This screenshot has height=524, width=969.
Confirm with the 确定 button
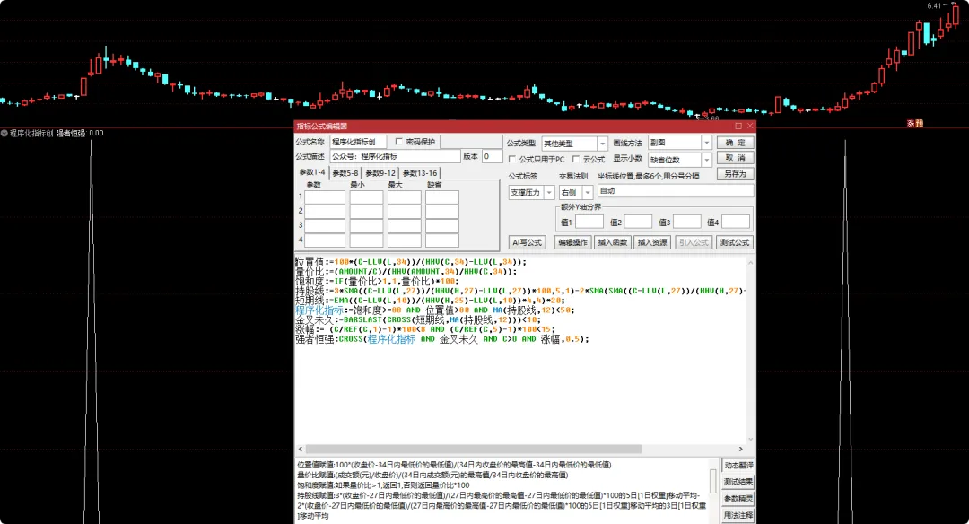click(x=736, y=143)
